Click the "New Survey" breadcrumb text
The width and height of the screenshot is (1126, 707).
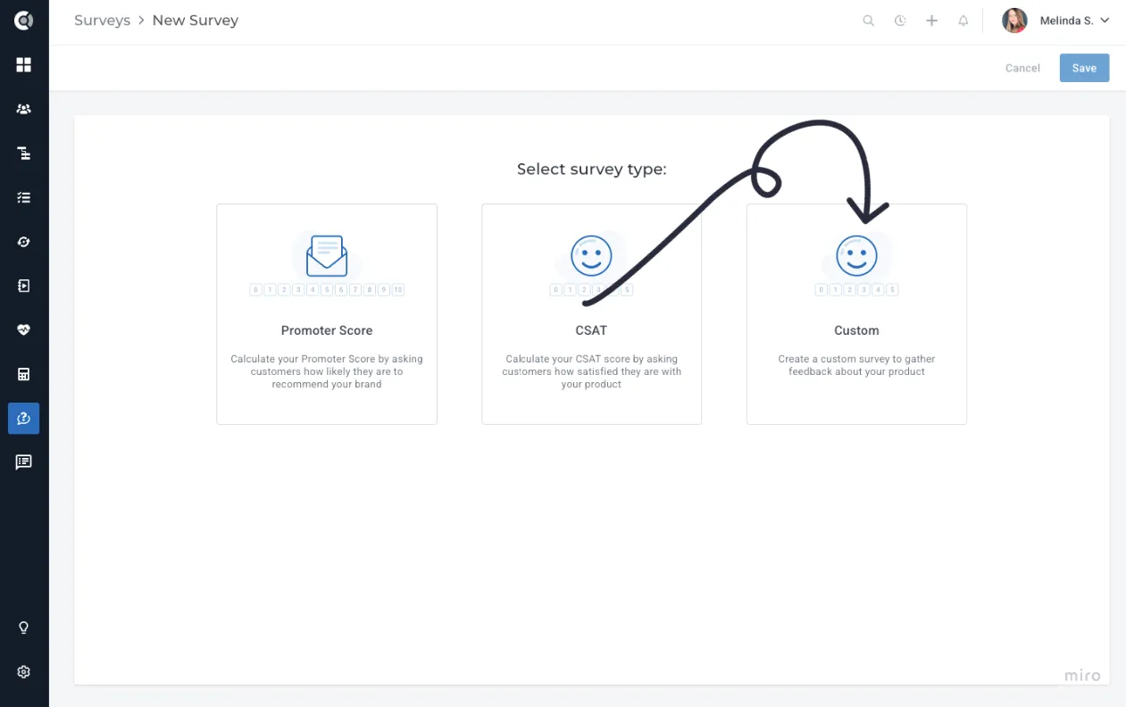(196, 21)
